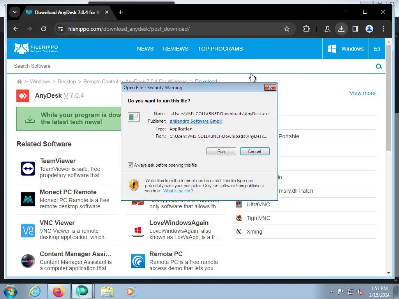399x299 pixels.
Task: Reload the FileHippo page
Action: pos(44,29)
